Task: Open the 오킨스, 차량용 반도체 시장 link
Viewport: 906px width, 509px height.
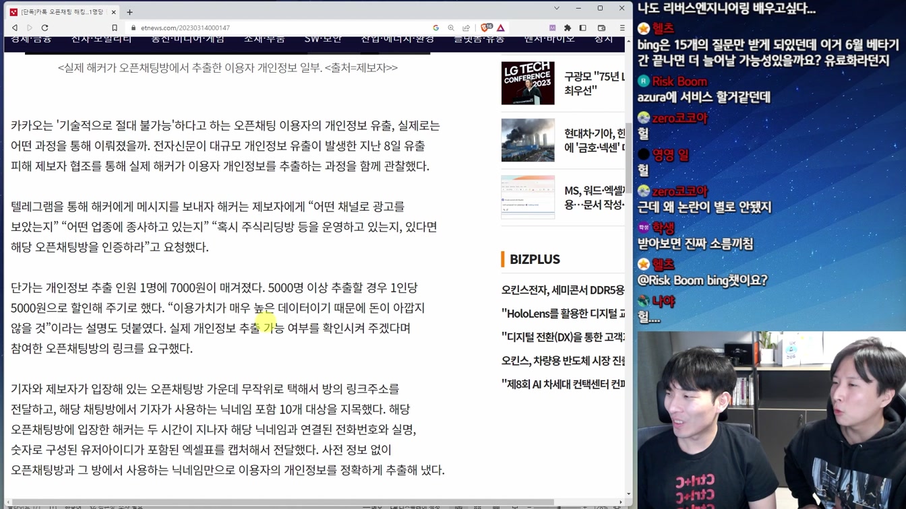Action: click(563, 361)
